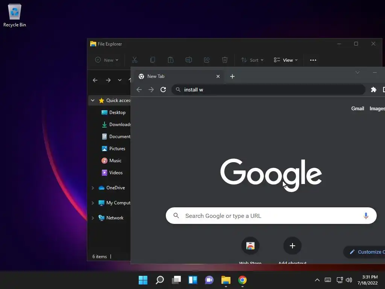Expand the Network tree node
The width and height of the screenshot is (385, 289).
click(92, 218)
